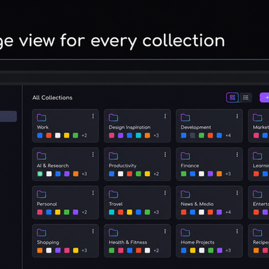Open the Learning folder icon

[x=257, y=156]
